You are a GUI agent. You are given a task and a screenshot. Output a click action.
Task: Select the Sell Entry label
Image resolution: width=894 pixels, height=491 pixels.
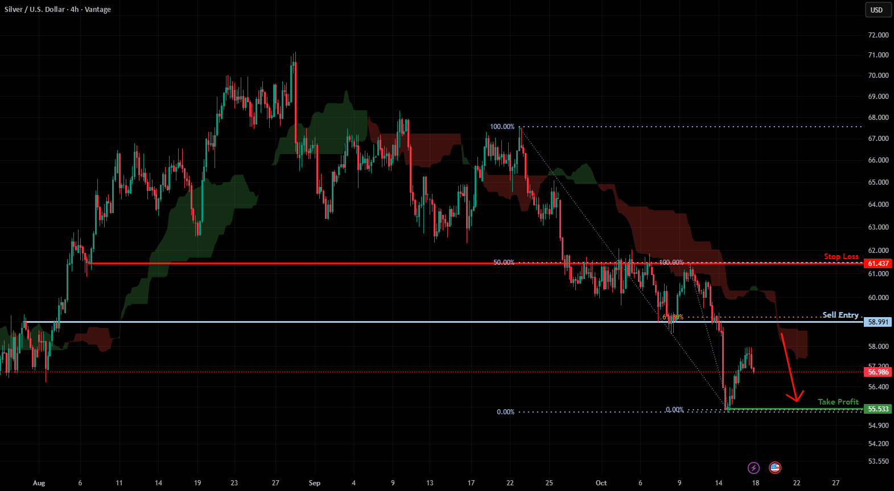(x=841, y=315)
